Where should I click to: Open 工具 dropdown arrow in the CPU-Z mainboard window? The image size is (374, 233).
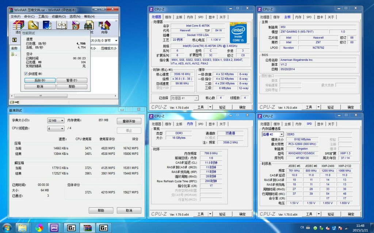click(318, 107)
